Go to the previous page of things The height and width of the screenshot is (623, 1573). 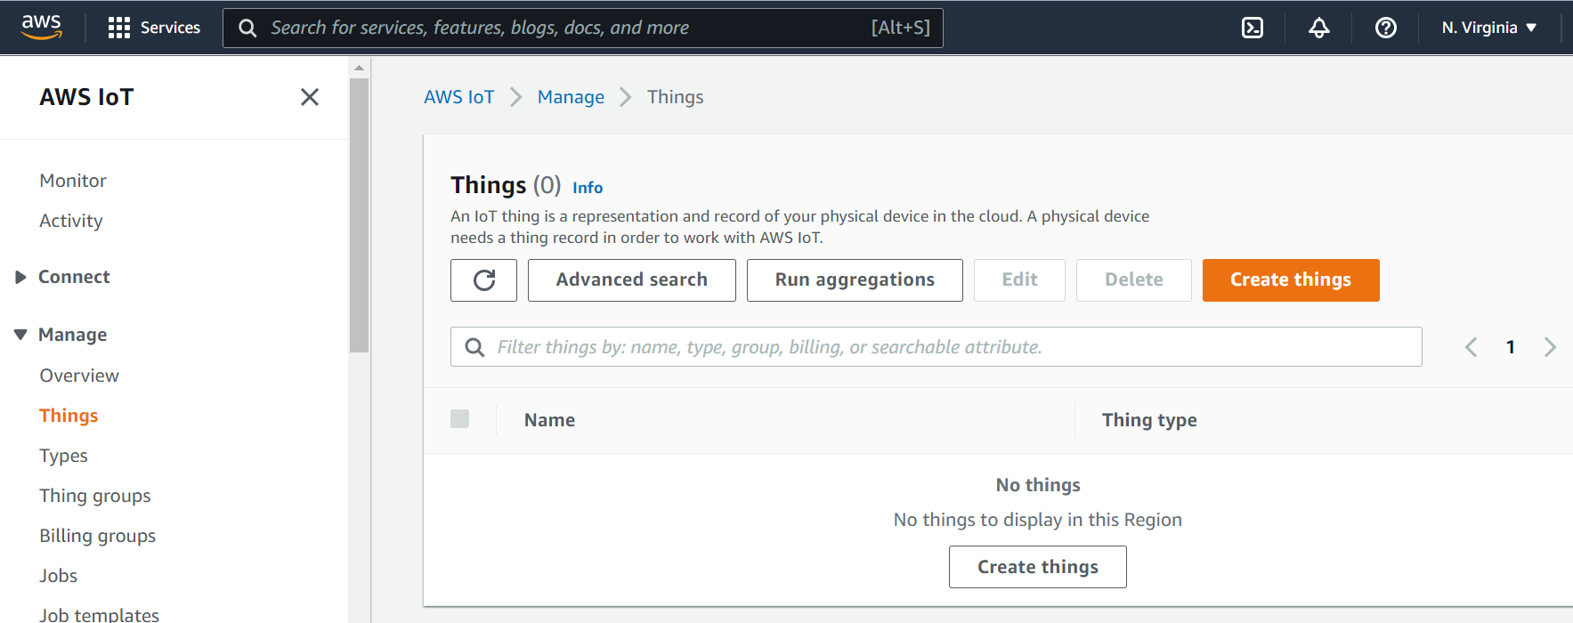[x=1471, y=347]
